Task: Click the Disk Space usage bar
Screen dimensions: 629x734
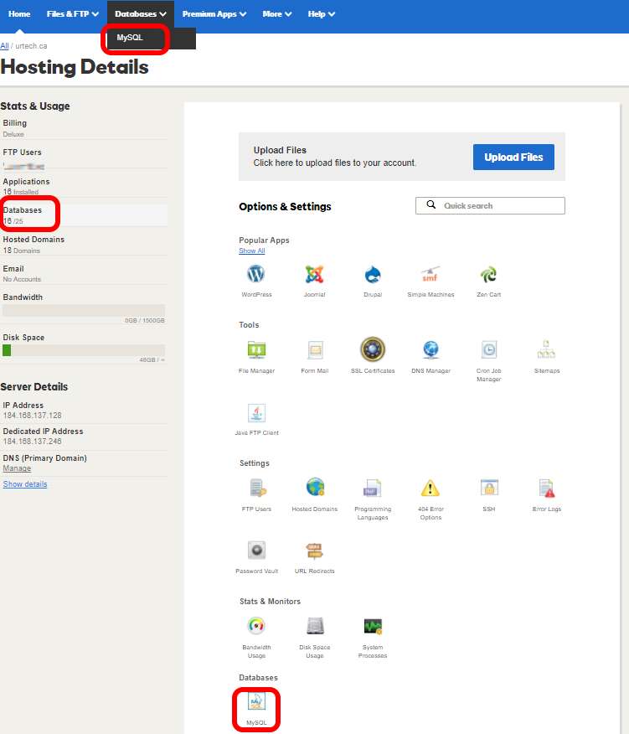Action: tap(84, 350)
